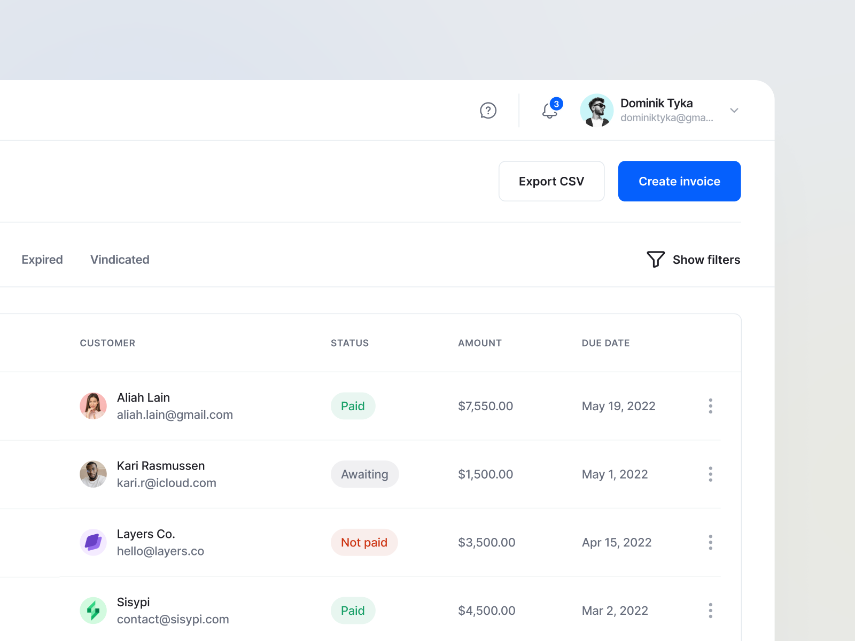Click the email hello@layers.co
The height and width of the screenshot is (641, 855).
pos(160,551)
